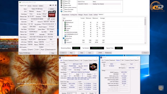Click the GPU-Z Close button at bottom
167x94 pixels.
[53, 53]
